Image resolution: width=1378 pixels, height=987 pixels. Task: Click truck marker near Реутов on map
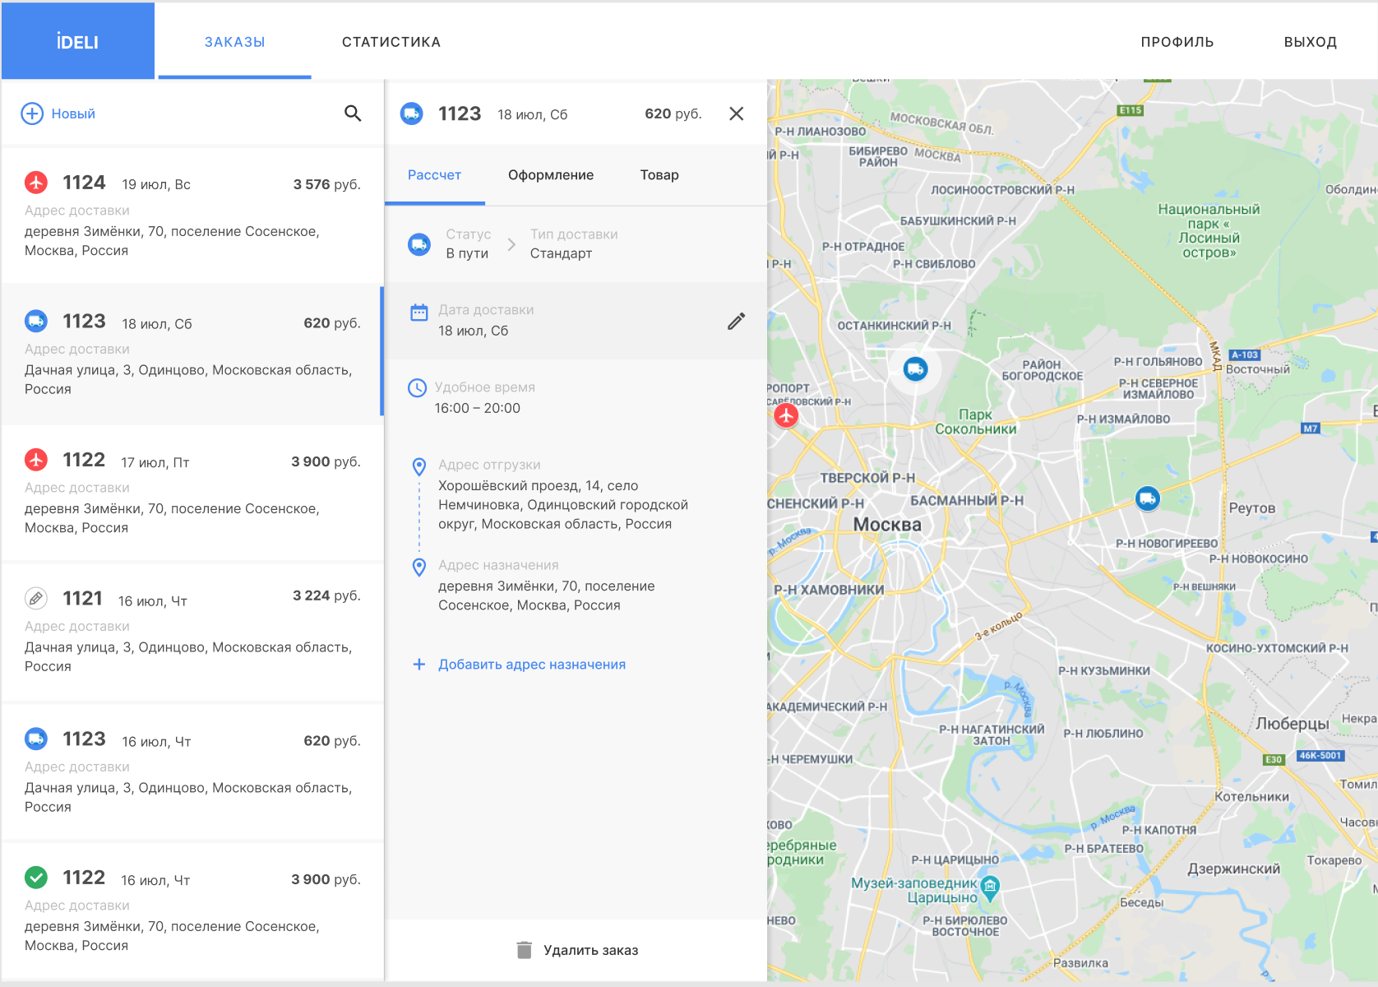pos(1148,498)
